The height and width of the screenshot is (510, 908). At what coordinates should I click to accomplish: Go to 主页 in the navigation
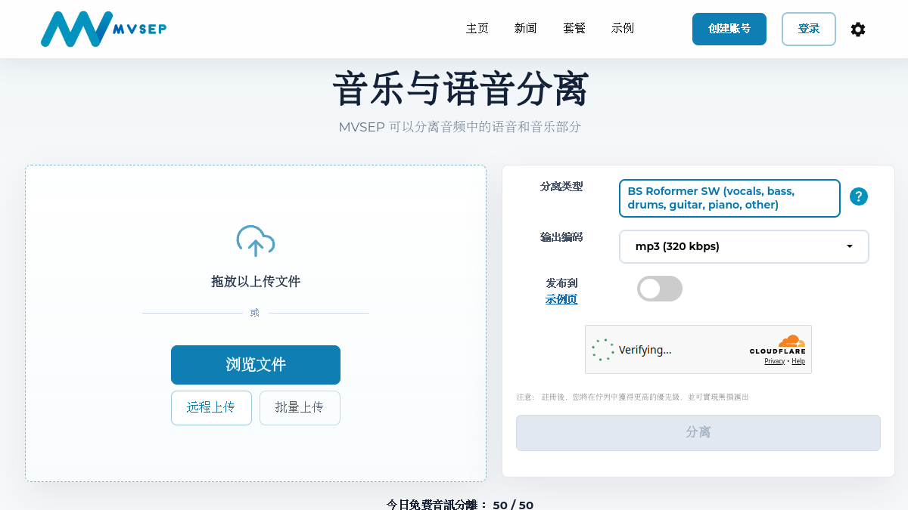[477, 29]
